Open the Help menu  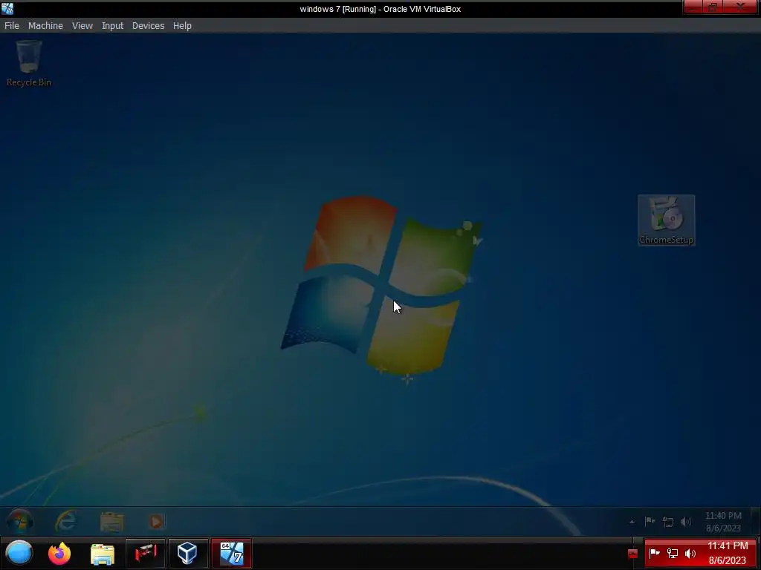pos(183,26)
